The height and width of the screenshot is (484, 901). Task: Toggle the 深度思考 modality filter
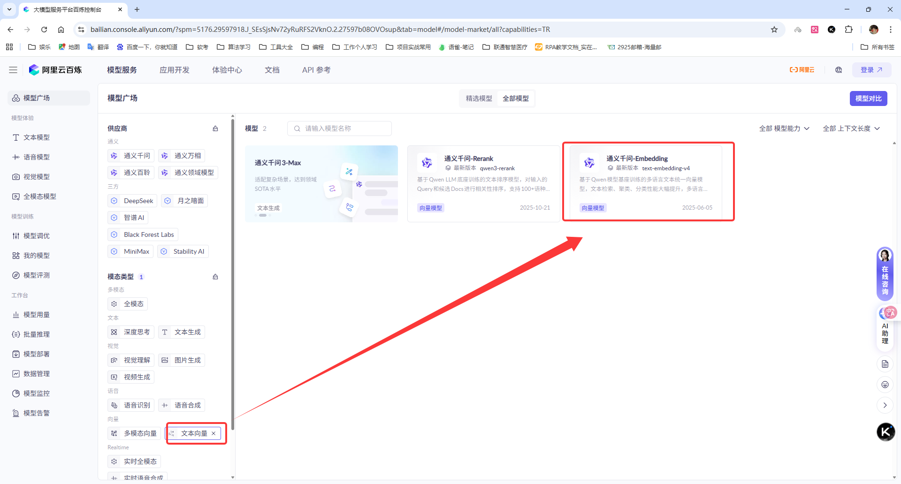[131, 332]
